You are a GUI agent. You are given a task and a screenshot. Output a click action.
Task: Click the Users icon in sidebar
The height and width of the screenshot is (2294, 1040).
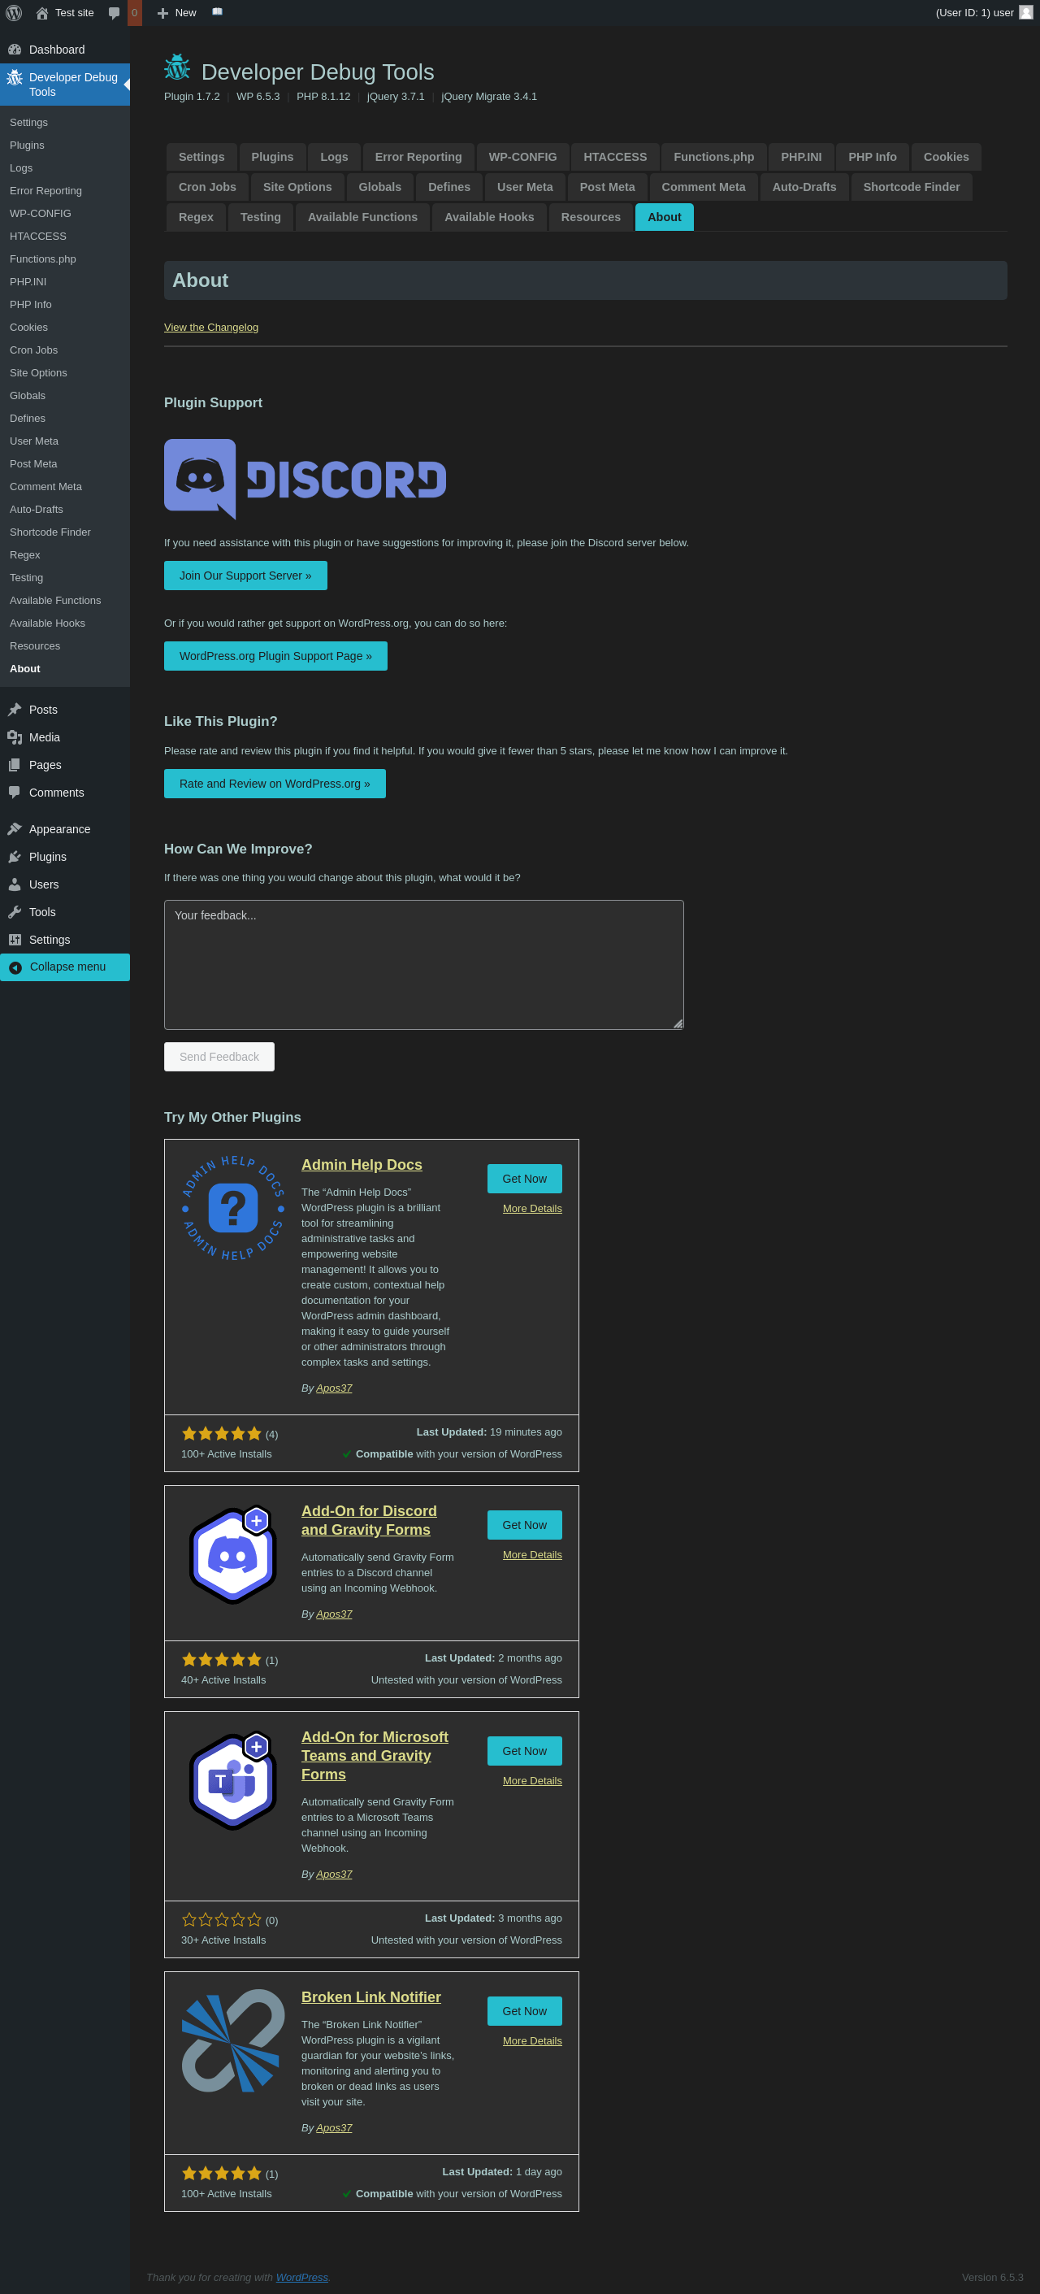click(x=15, y=884)
